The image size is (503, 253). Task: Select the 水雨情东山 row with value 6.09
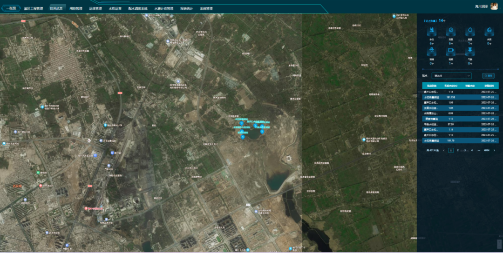point(460,113)
